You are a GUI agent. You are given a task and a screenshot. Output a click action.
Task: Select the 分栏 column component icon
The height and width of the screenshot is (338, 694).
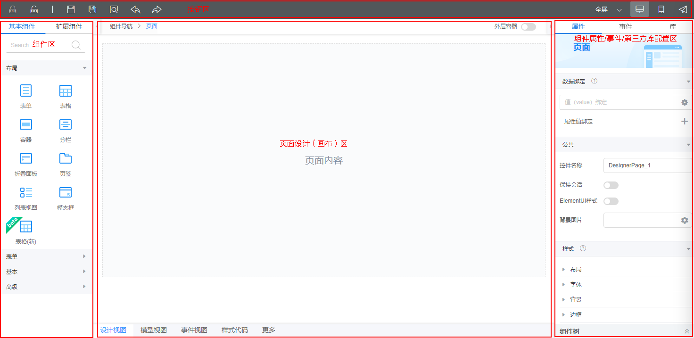(66, 124)
